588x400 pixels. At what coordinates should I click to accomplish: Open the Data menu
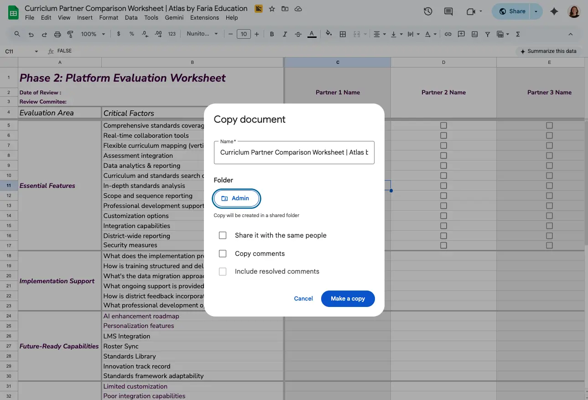pyautogui.click(x=131, y=17)
